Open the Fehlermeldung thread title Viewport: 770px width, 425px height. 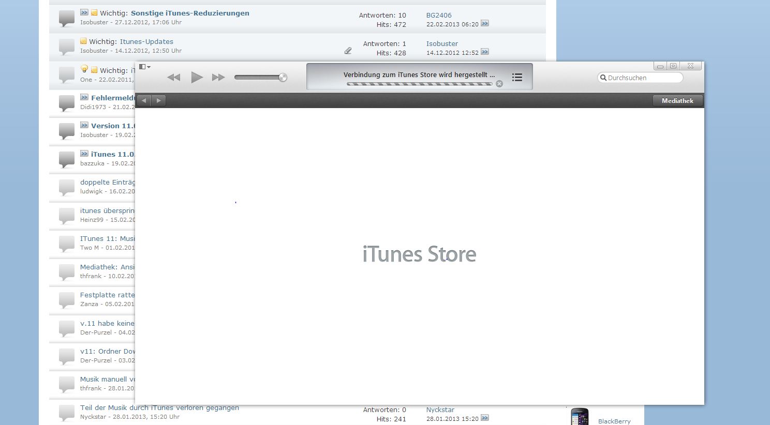[113, 98]
